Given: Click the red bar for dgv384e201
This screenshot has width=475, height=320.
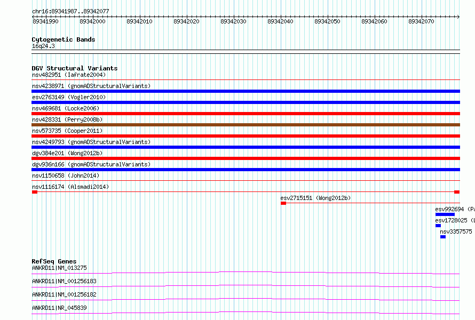Looking at the screenshot, I should (246, 158).
